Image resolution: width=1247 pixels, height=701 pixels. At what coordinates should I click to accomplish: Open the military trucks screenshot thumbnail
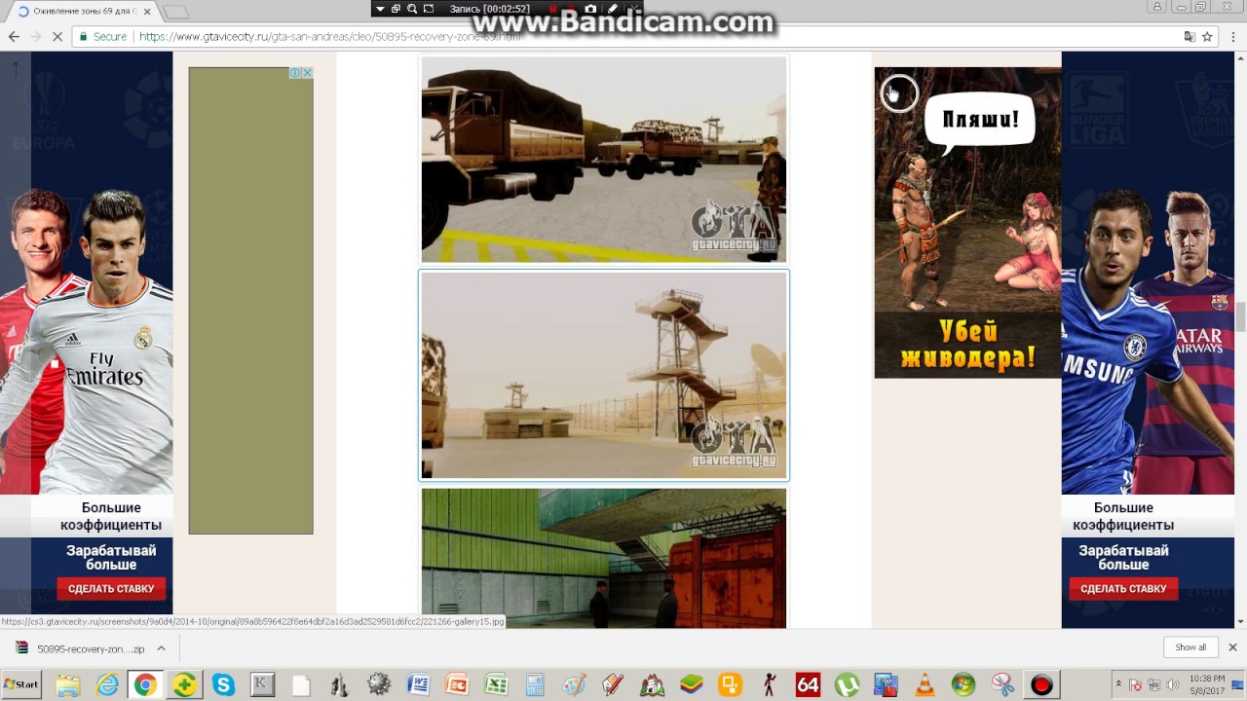tap(603, 160)
